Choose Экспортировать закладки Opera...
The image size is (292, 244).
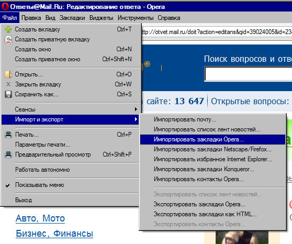click(212, 204)
